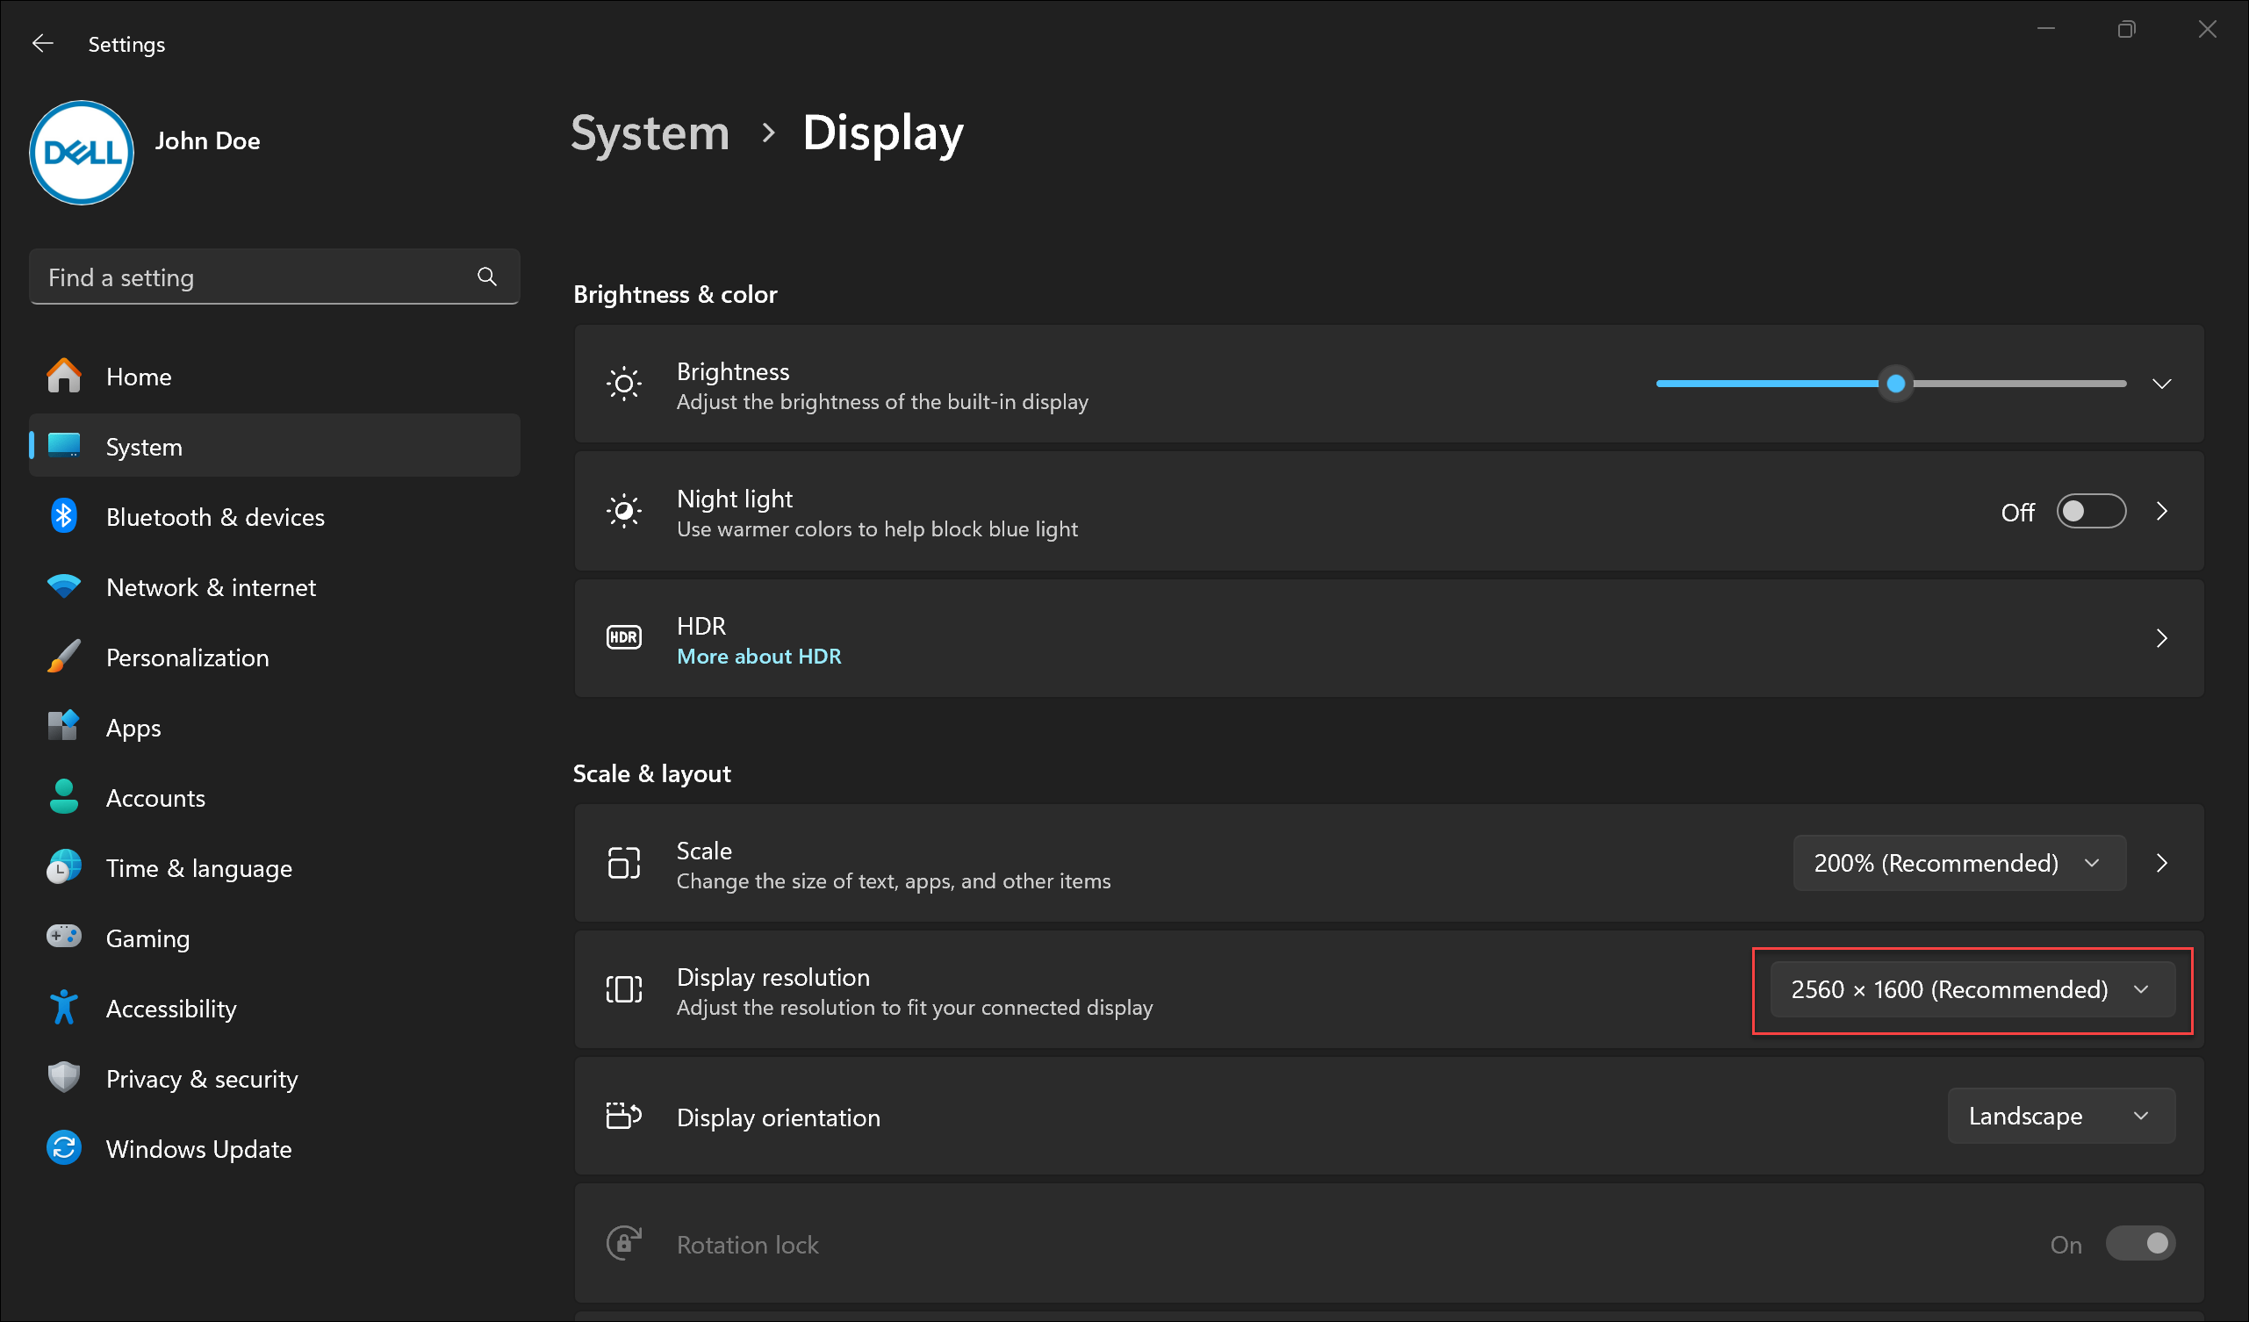Image resolution: width=2249 pixels, height=1322 pixels.
Task: Open Network & internet settings
Action: click(211, 587)
